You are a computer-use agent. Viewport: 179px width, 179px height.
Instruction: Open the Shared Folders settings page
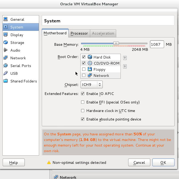click(x=21, y=81)
